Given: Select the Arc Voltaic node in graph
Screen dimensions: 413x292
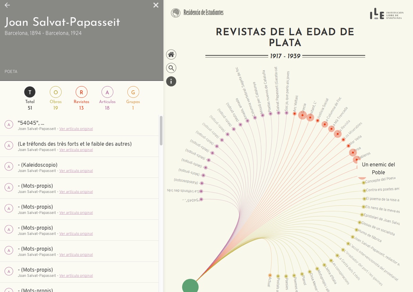Looking at the screenshot, I should click(x=295, y=114).
